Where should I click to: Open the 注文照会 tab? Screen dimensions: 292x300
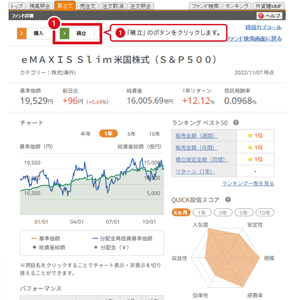[140, 6]
